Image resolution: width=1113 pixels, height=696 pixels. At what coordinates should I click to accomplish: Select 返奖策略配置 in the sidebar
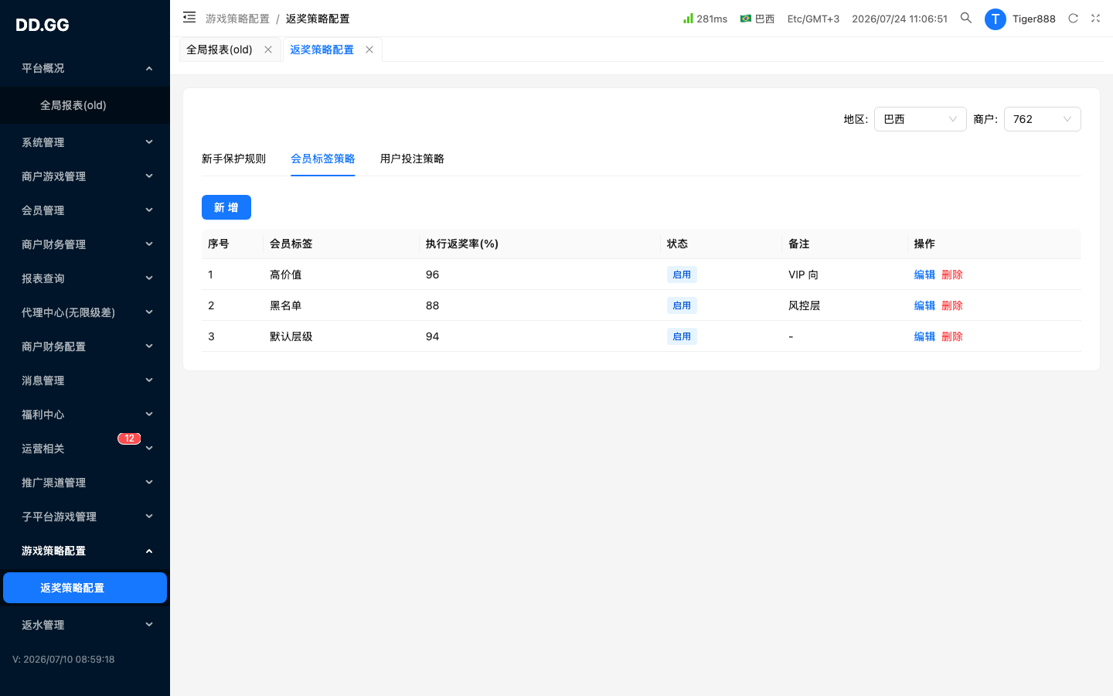point(85,588)
